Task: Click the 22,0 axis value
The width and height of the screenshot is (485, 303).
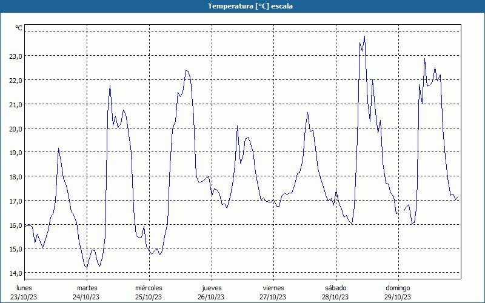Action: [x=16, y=81]
